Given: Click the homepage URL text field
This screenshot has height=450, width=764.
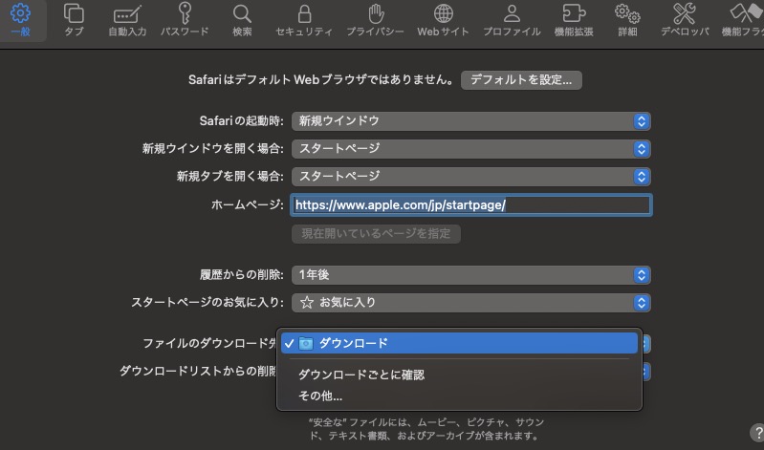Looking at the screenshot, I should click(x=471, y=204).
